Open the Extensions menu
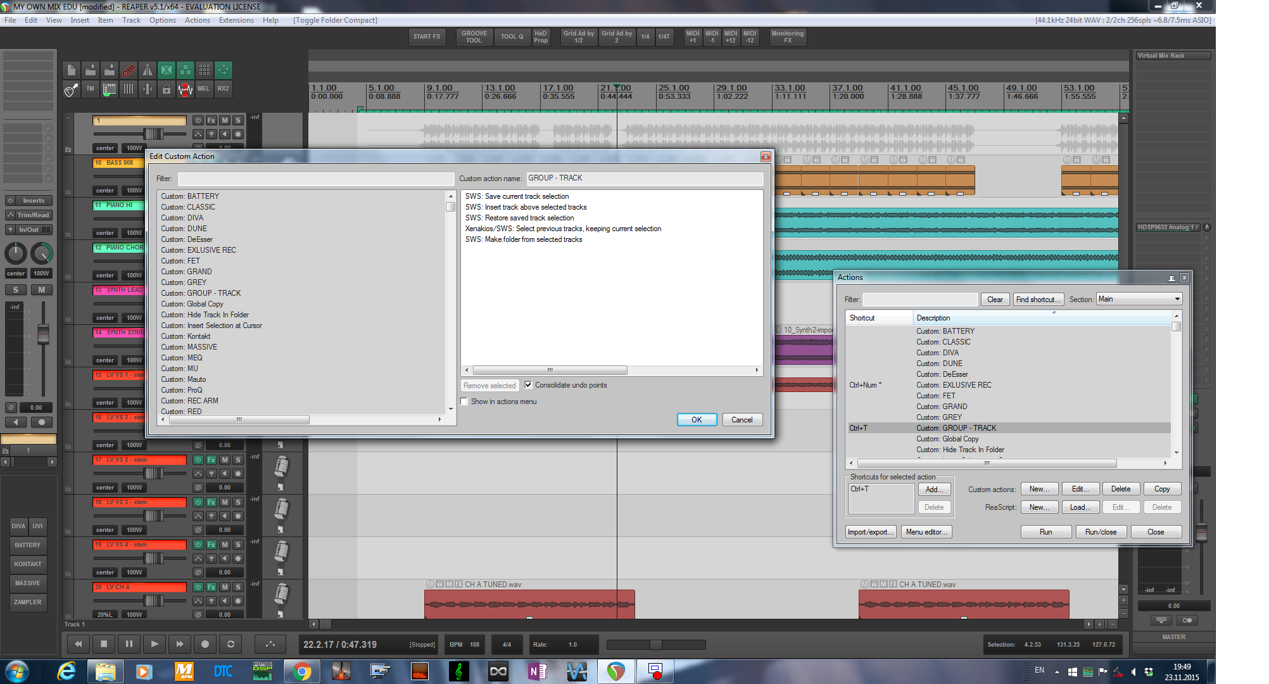This screenshot has width=1269, height=684. (236, 20)
